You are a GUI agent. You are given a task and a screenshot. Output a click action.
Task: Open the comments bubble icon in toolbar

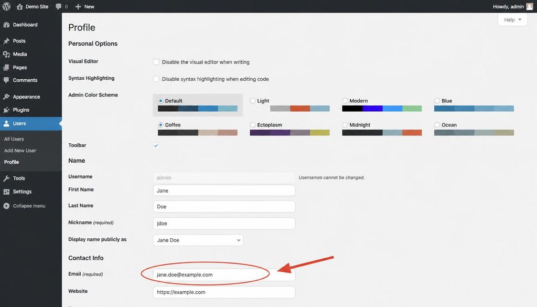point(59,6)
